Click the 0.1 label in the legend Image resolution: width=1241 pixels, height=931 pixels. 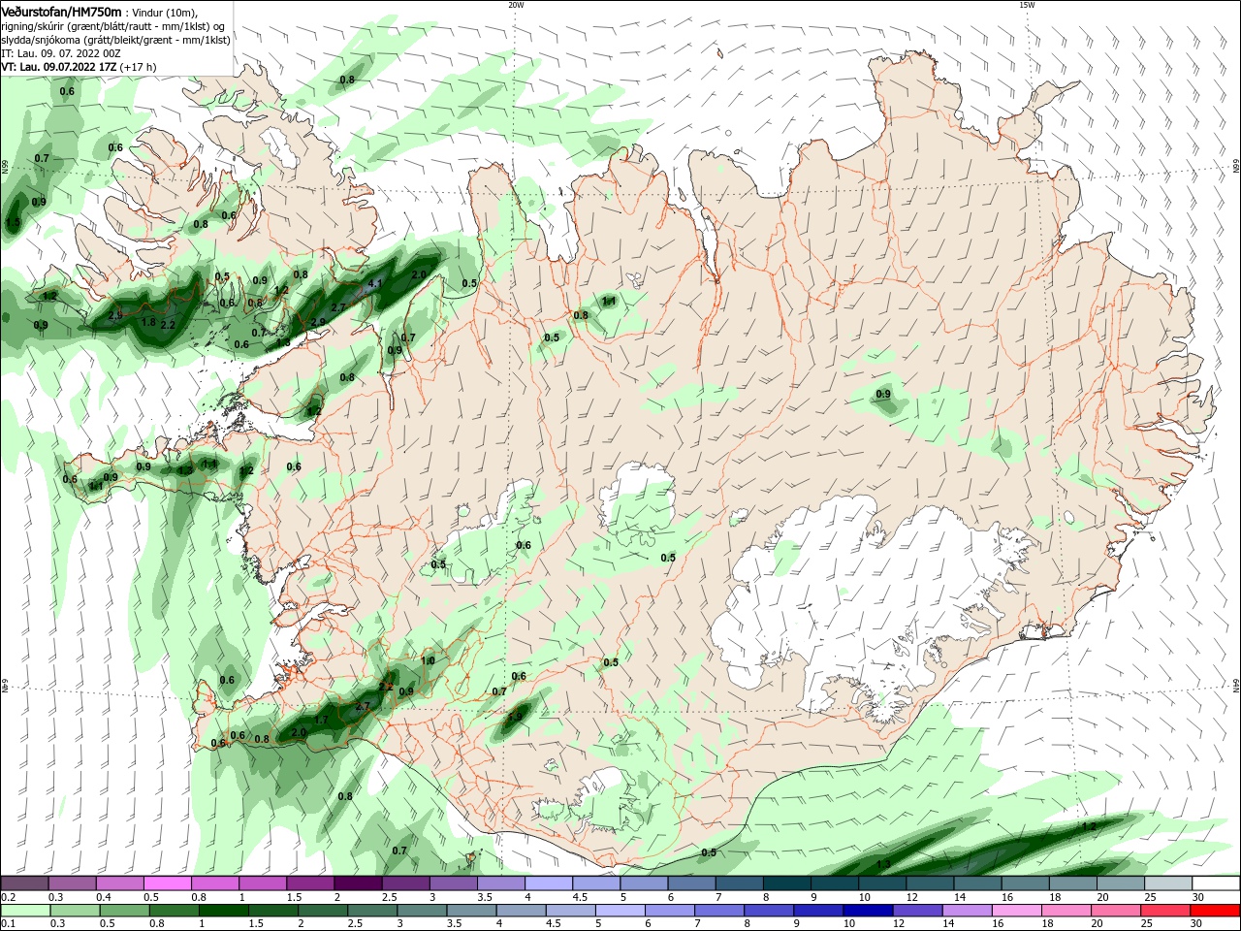tap(8, 923)
